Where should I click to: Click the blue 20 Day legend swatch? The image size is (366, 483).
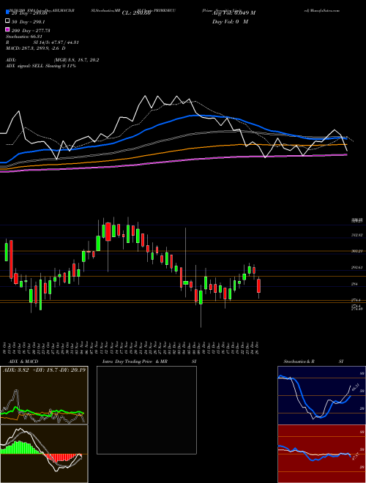pyautogui.click(x=7, y=12)
